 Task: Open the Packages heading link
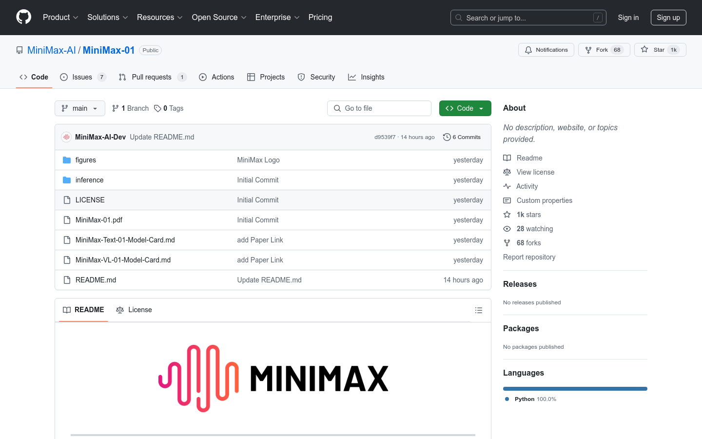[521, 328]
